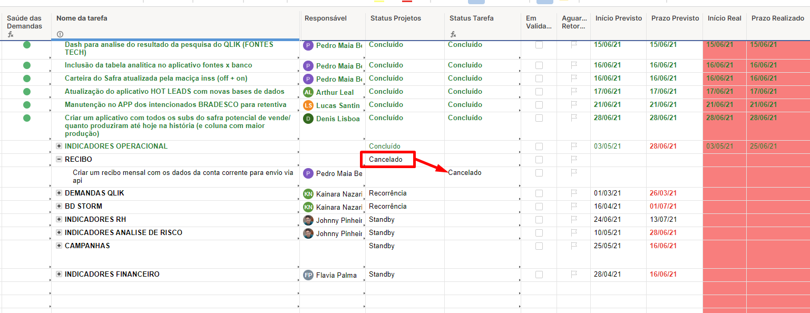This screenshot has width=810, height=313.
Task: Toggle Em Validação checkbox in INDICADORES RH row
Action: (x=539, y=220)
